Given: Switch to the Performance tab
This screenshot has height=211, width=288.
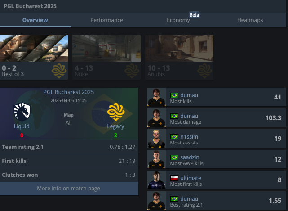Looking at the screenshot, I should tap(107, 20).
